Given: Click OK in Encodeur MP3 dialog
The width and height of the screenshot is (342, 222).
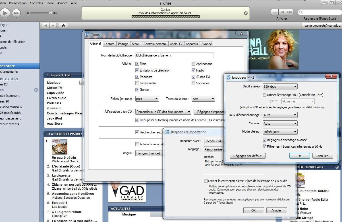Looking at the screenshot, I should pyautogui.click(x=299, y=156).
